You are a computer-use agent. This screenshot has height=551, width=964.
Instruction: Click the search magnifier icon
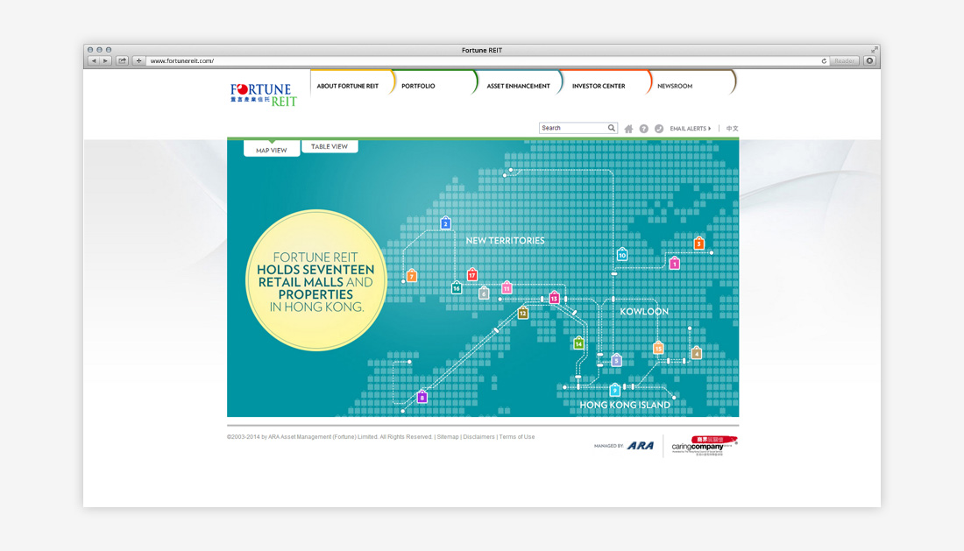click(612, 128)
